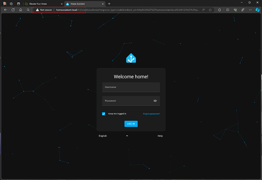Focus the Username input field

tap(131, 87)
